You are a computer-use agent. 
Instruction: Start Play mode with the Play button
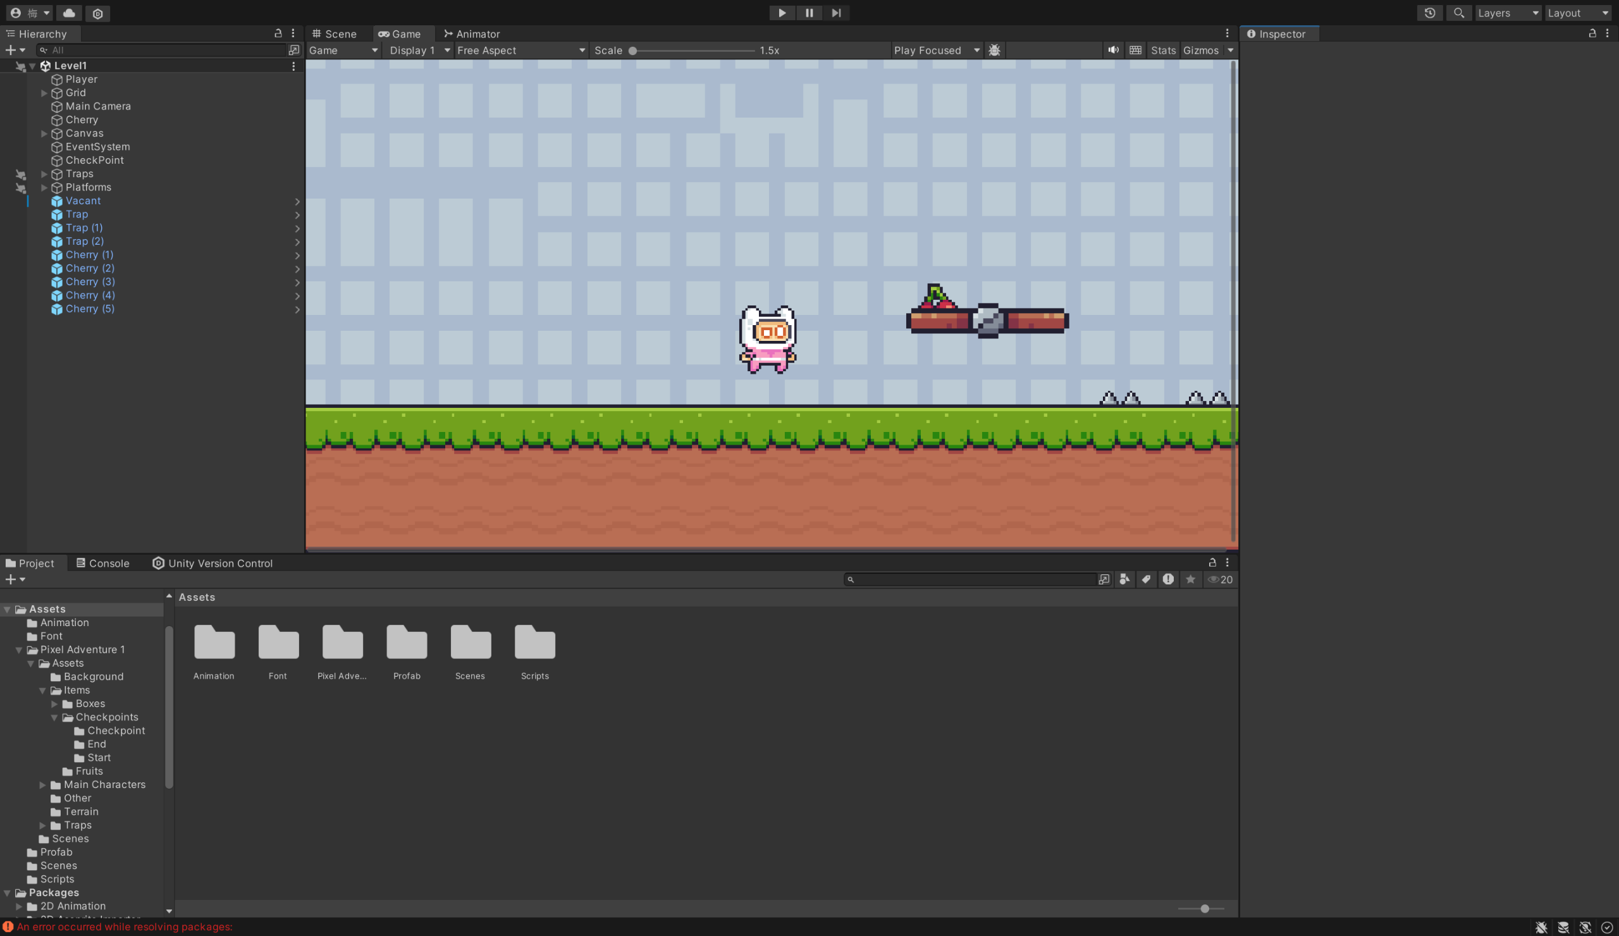[x=782, y=13]
